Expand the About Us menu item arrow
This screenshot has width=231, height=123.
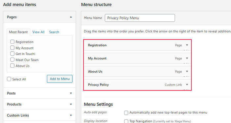[187, 71]
